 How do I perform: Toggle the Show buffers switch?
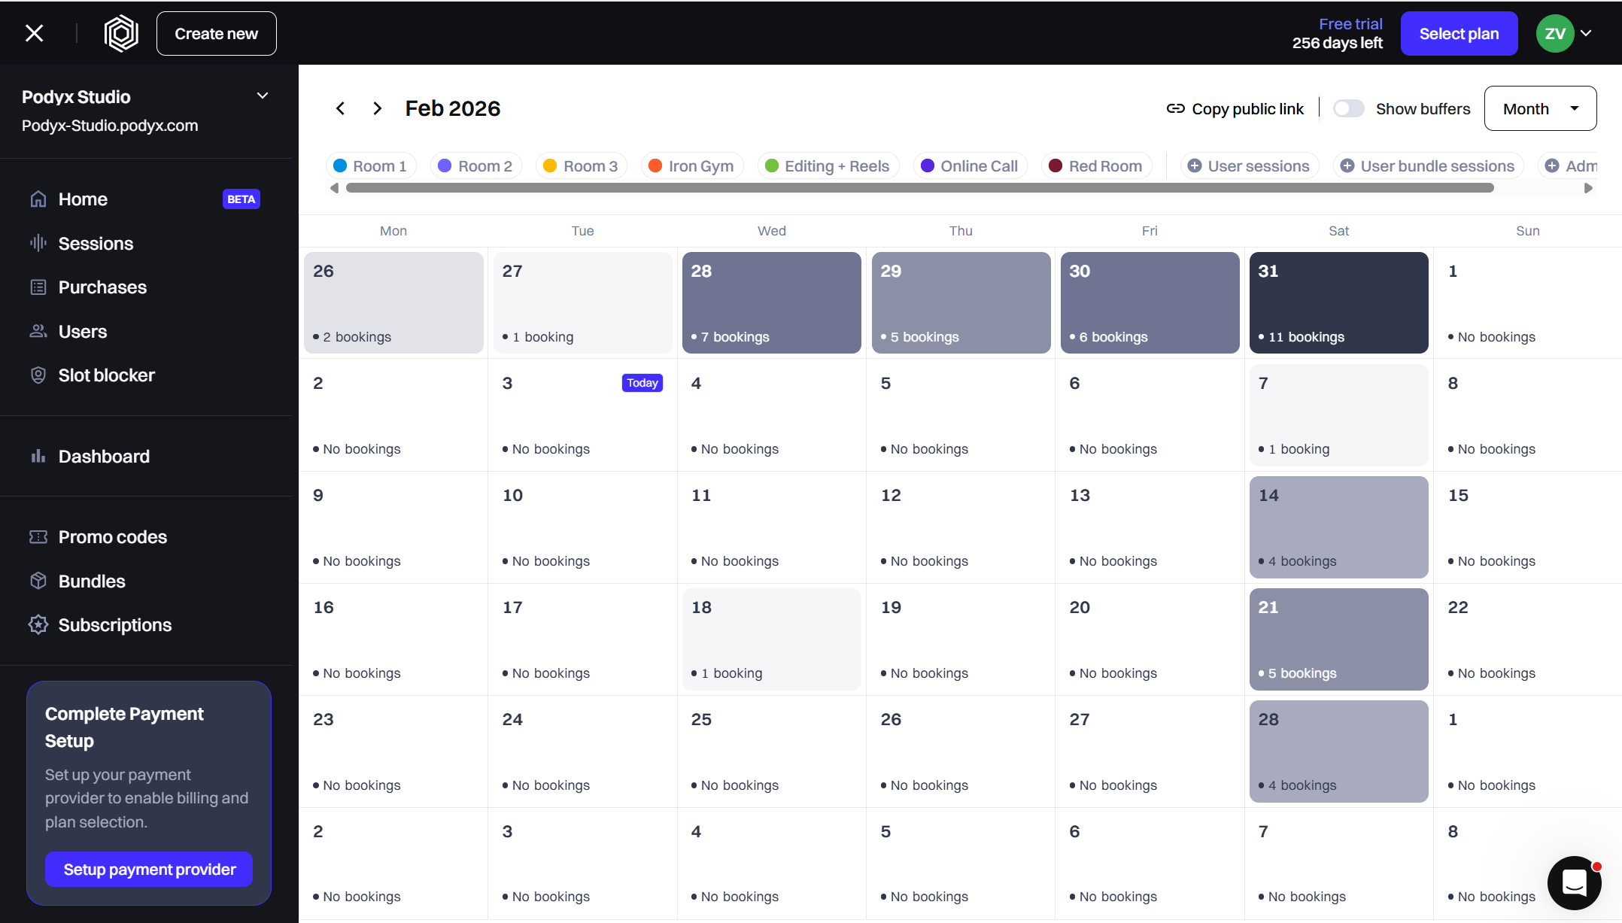pos(1348,109)
